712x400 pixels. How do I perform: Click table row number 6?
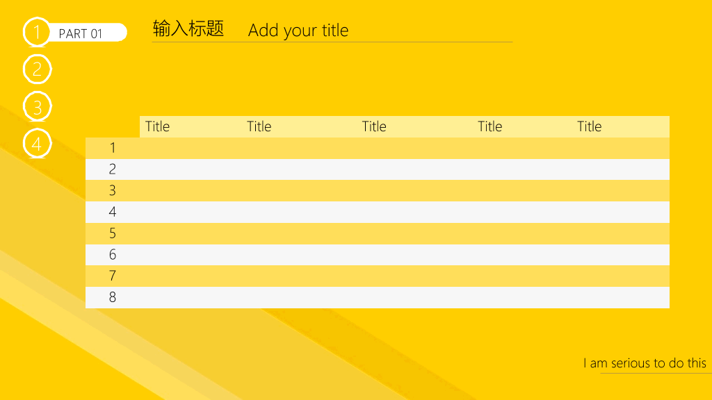pyautogui.click(x=378, y=254)
